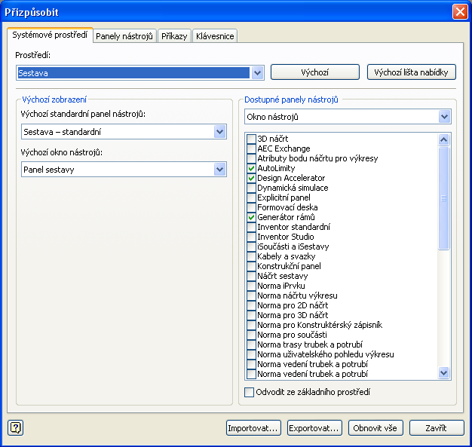
Task: Switch to the Panely nástrojů tab
Action: coord(125,36)
